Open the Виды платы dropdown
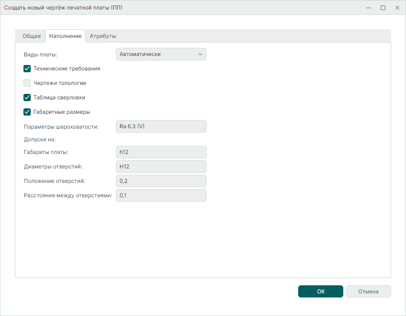 tap(161, 54)
